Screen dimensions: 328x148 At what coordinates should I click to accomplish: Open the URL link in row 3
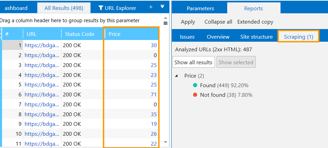coord(42,65)
